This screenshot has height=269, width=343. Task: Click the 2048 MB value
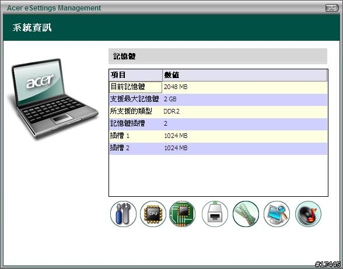click(176, 87)
